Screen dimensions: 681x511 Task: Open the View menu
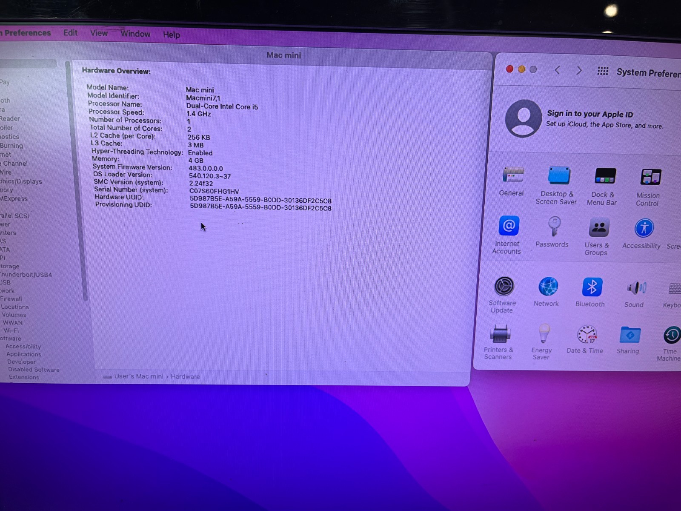point(99,33)
